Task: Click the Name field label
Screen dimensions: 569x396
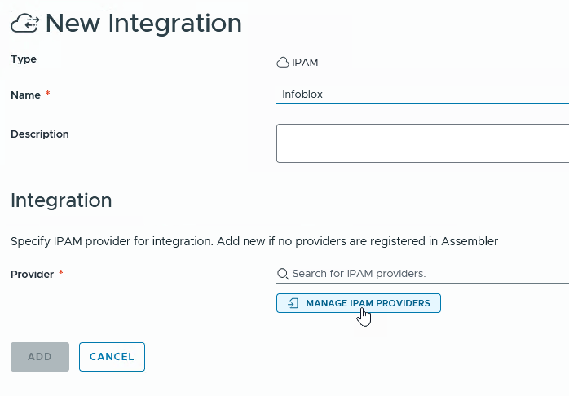Action: point(25,95)
